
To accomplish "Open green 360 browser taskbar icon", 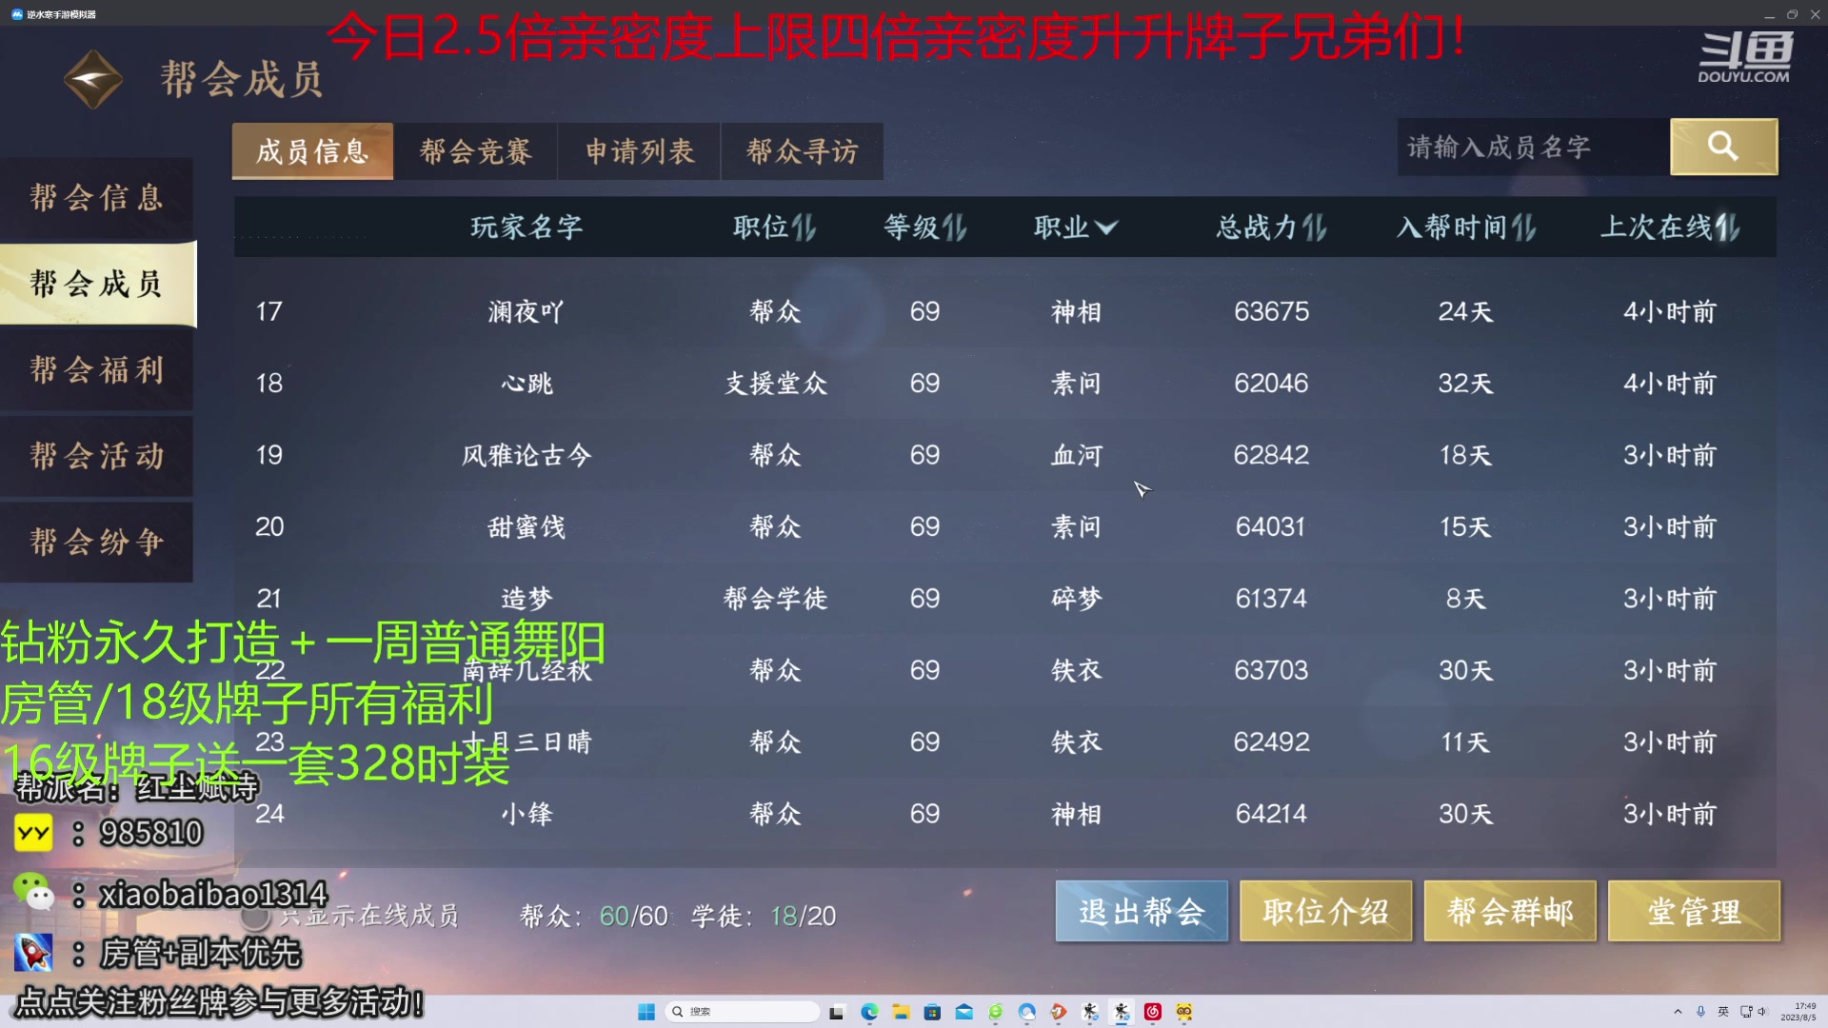I will tap(995, 1012).
